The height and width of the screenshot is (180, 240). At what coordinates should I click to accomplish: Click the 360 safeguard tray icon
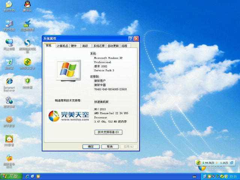click(222, 177)
